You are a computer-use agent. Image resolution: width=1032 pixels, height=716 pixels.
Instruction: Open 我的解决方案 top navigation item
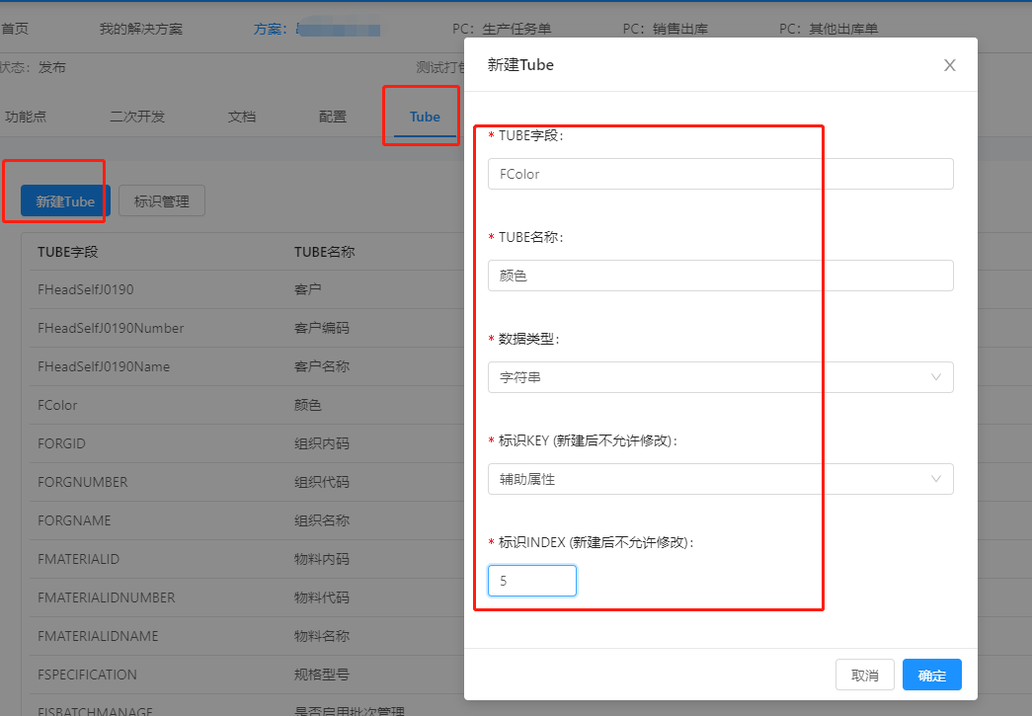[x=141, y=29]
